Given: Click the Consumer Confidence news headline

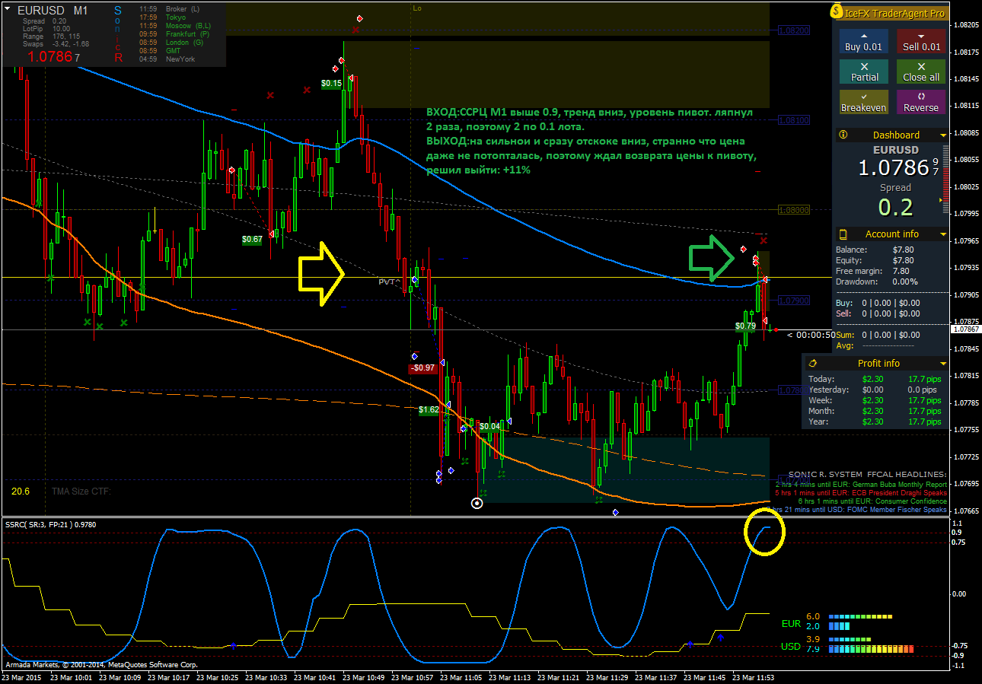Looking at the screenshot, I should pyautogui.click(x=872, y=501).
